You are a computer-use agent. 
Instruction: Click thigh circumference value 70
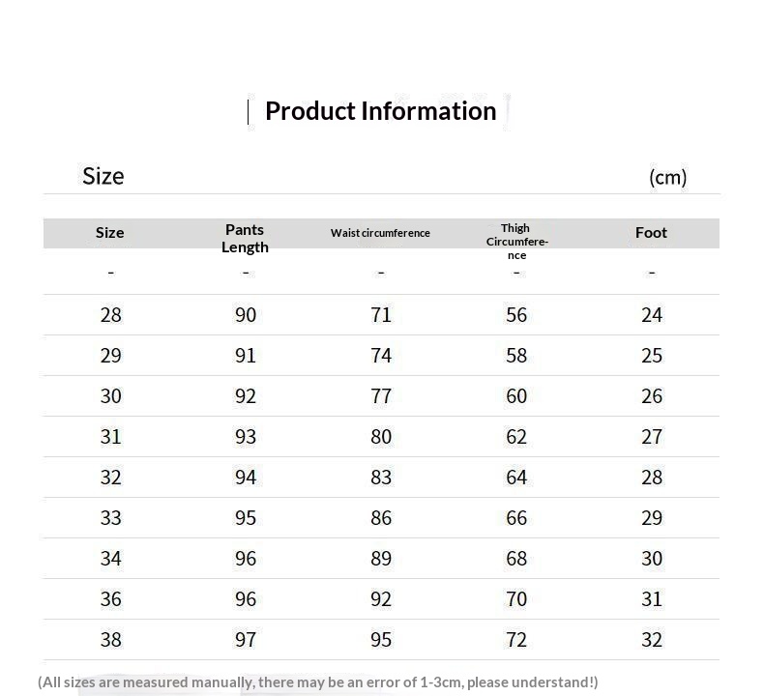[516, 599]
